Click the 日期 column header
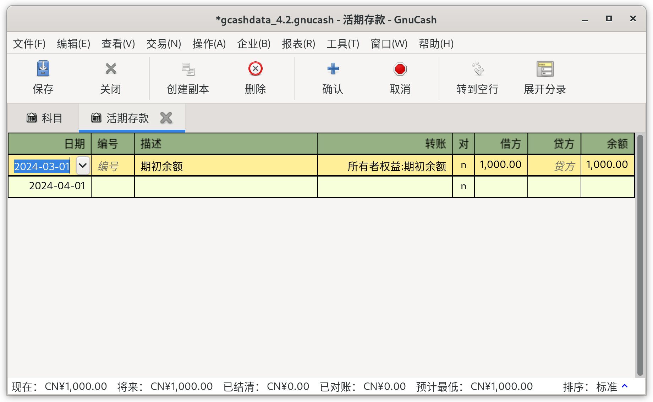Viewport: 653px width, 402px height. tap(50, 144)
